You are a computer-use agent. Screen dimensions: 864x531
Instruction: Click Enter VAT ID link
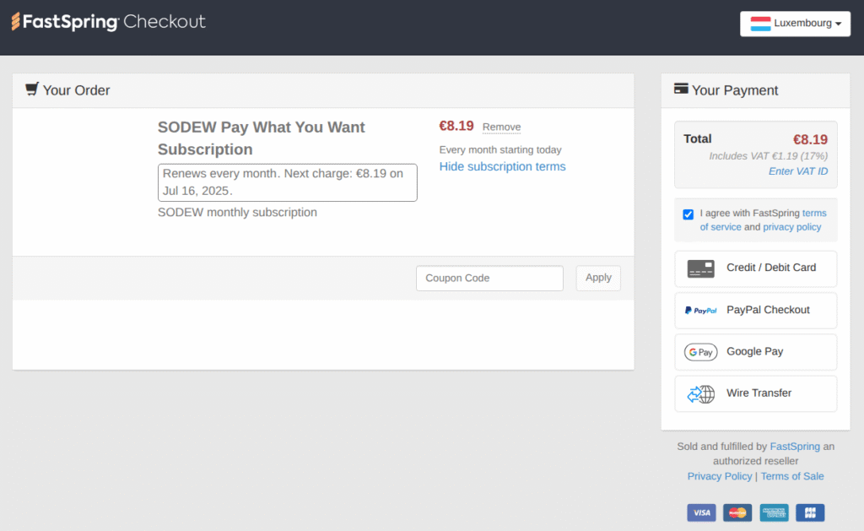coord(798,171)
